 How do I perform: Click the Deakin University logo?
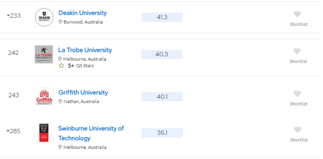pos(44,17)
